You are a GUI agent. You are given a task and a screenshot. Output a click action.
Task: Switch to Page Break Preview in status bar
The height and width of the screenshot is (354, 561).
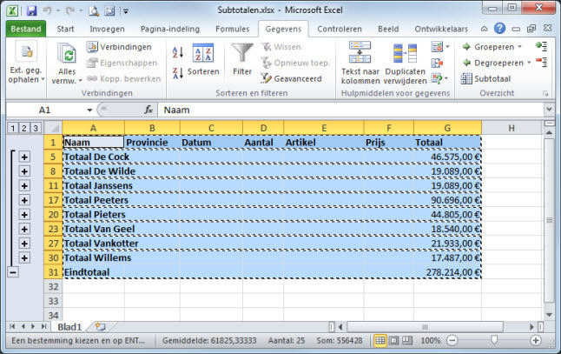coord(406,340)
